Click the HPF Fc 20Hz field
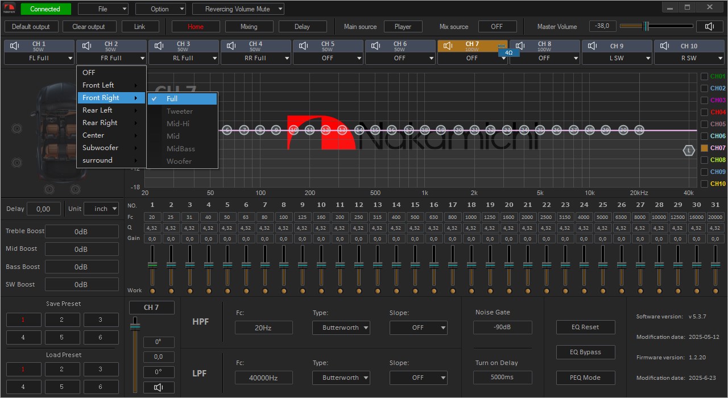This screenshot has height=398, width=728. click(x=263, y=327)
